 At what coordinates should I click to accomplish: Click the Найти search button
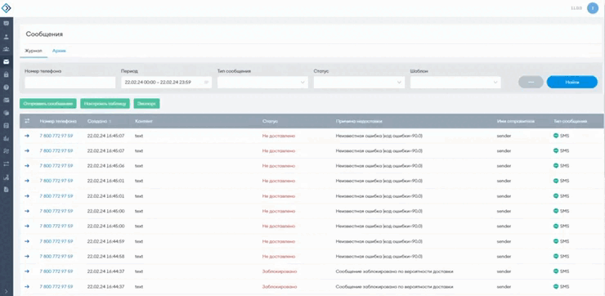click(x=572, y=82)
